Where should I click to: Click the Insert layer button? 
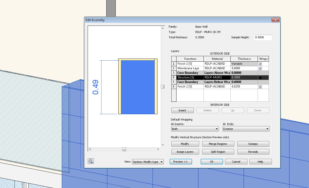(182, 110)
